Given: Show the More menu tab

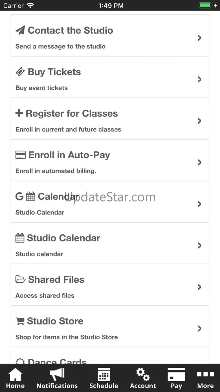Looking at the screenshot, I should (205, 378).
